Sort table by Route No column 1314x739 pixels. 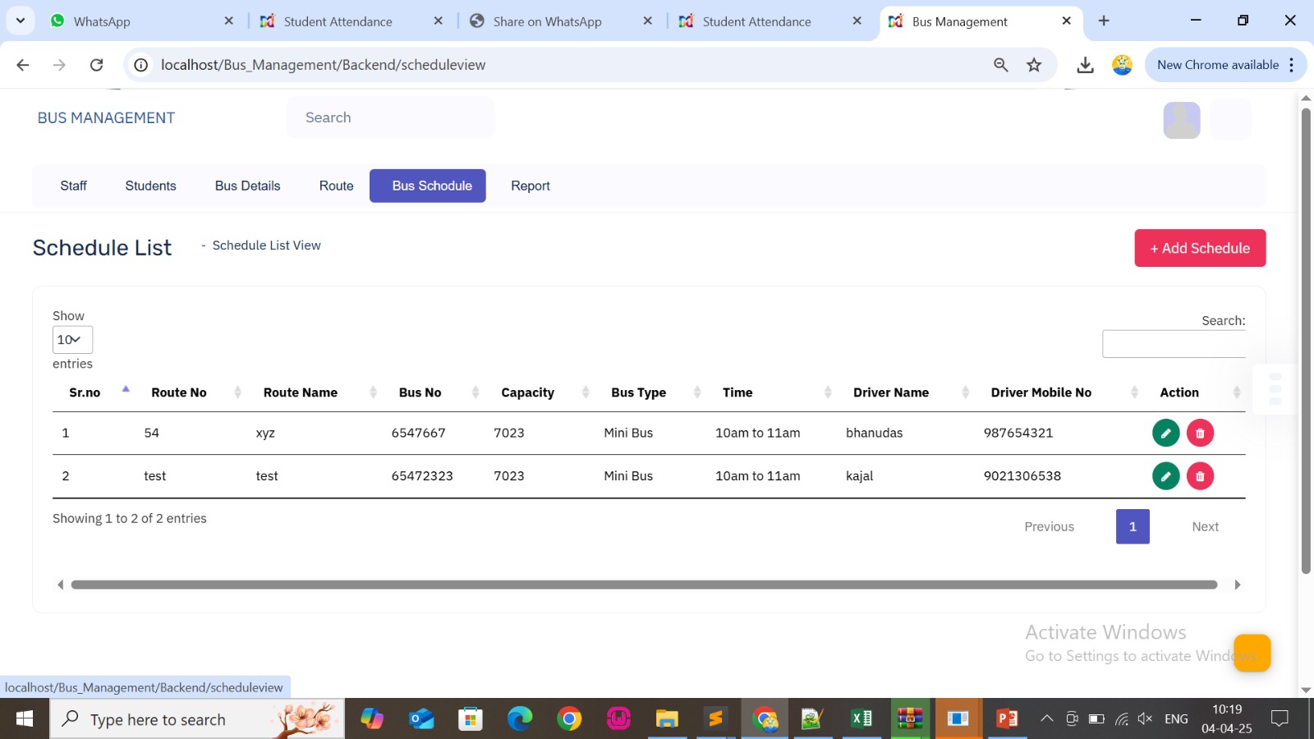179,392
